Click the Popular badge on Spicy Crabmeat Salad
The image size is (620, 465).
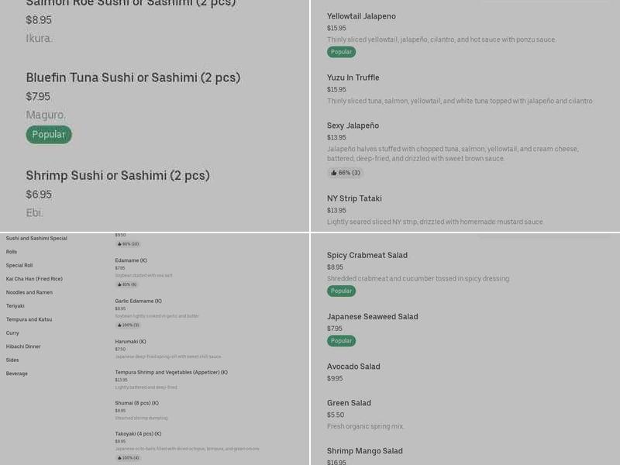(341, 291)
